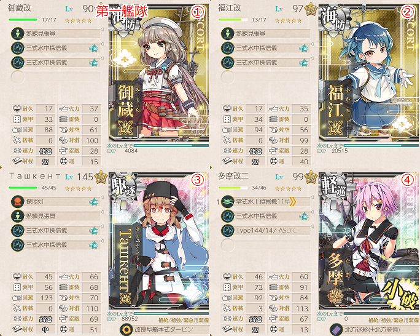
Task: Select the circled number 2 card marker
Action: pyautogui.click(x=407, y=11)
